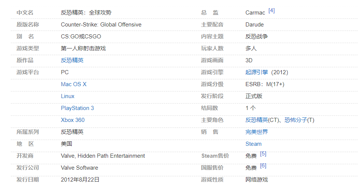Visit the Xbox 360 link
The image size is (358, 195).
[x=72, y=120]
